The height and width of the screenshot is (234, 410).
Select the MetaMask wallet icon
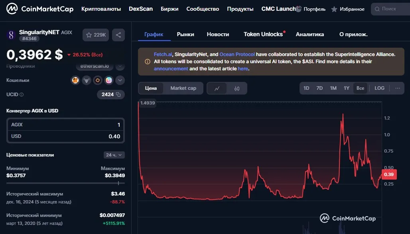pos(75,80)
